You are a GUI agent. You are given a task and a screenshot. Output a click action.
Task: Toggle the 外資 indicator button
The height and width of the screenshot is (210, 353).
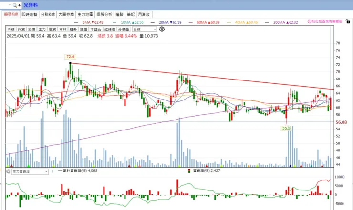(21, 29)
